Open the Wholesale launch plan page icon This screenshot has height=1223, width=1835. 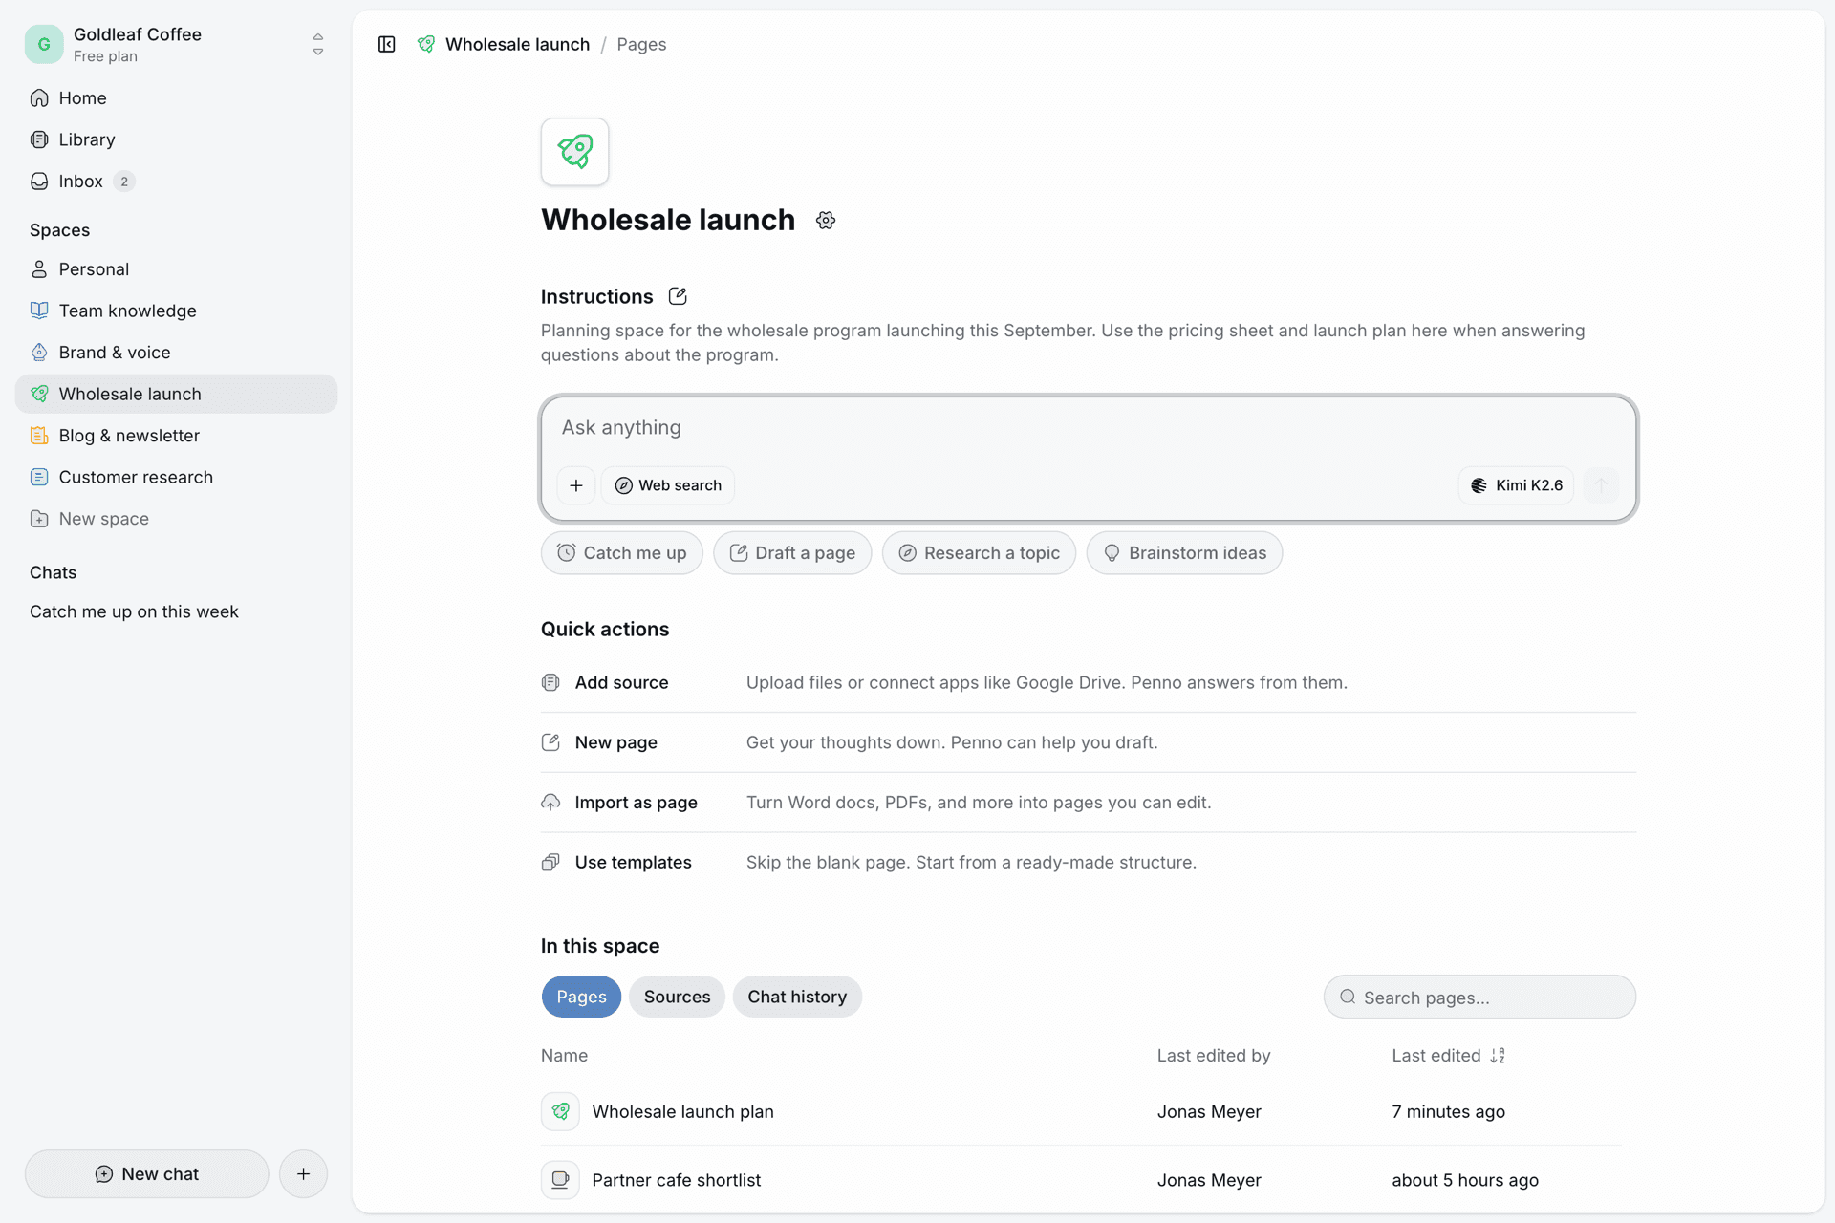tap(560, 1111)
